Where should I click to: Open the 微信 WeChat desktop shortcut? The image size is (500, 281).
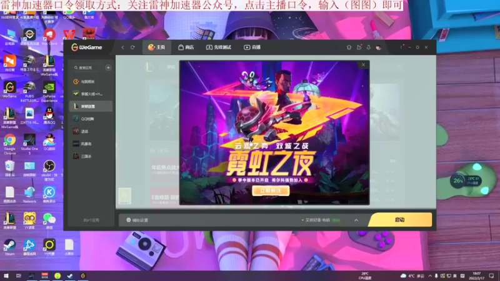[x=49, y=221]
